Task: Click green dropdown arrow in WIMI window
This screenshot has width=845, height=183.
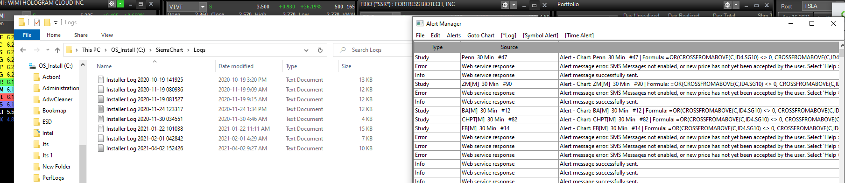Action: [x=120, y=4]
